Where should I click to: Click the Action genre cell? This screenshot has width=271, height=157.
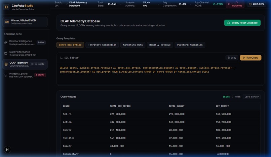tap(67, 122)
